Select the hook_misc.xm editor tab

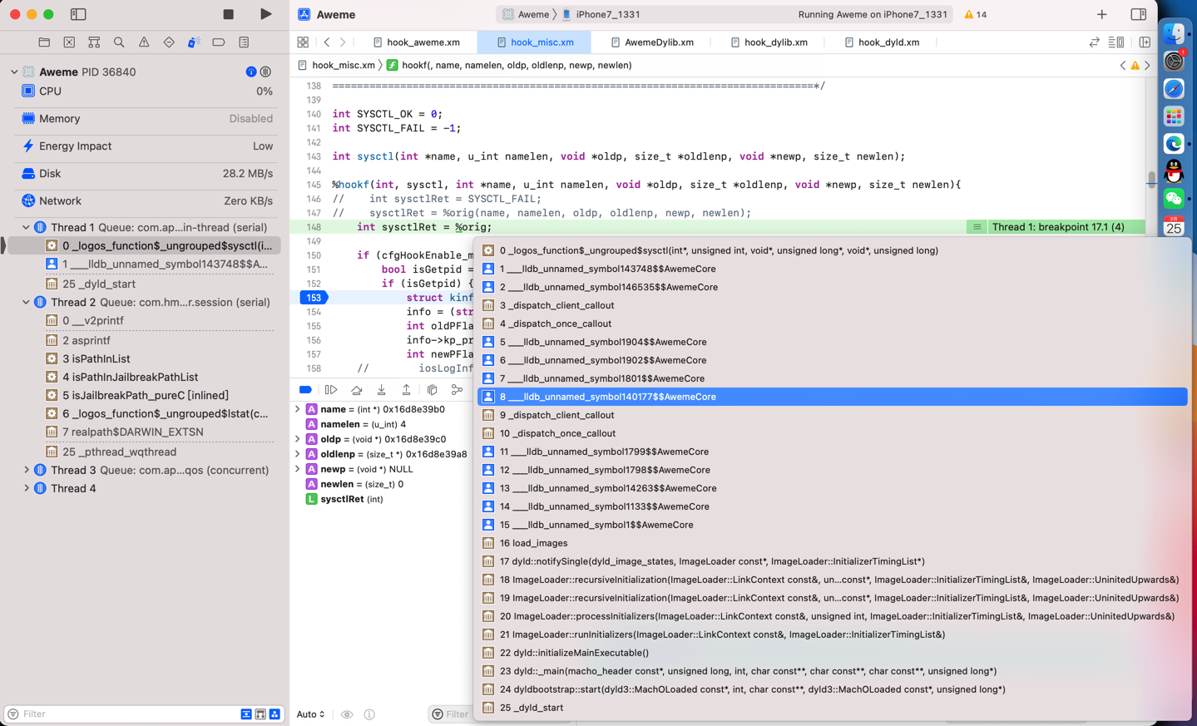coord(535,42)
